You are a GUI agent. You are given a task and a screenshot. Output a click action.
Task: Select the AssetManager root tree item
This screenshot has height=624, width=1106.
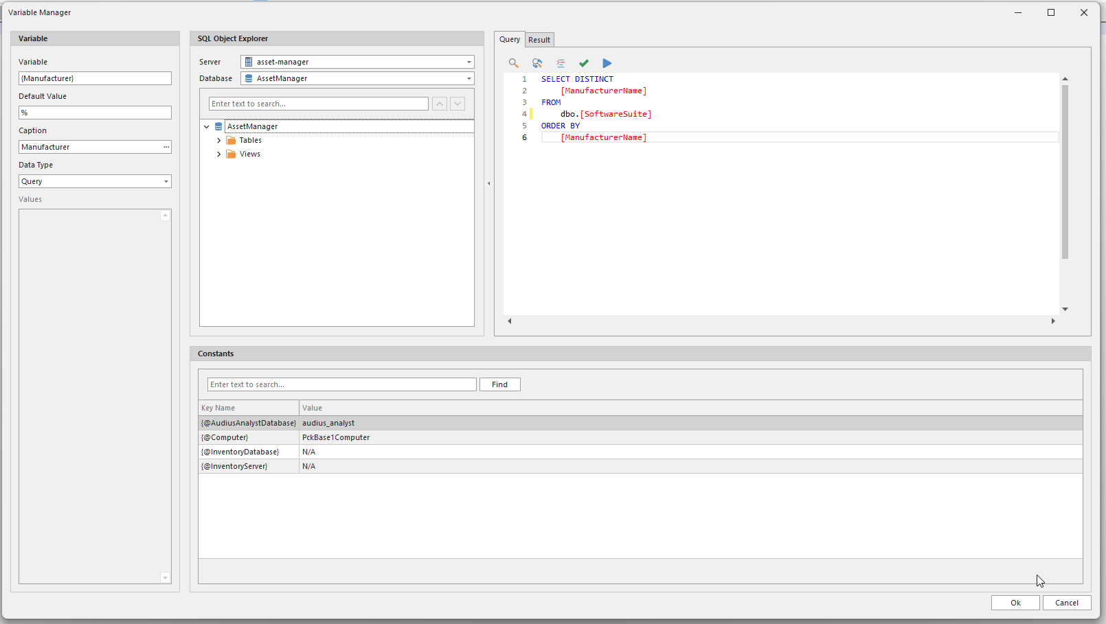click(252, 126)
